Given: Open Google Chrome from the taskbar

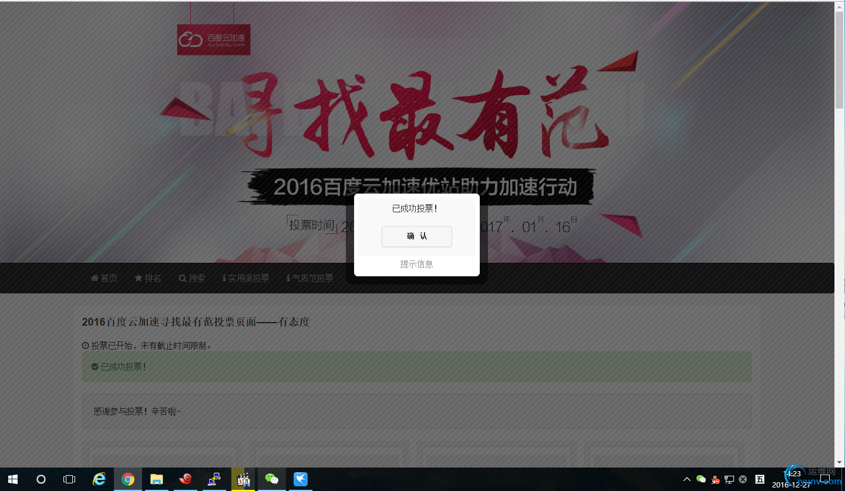Looking at the screenshot, I should click(127, 479).
